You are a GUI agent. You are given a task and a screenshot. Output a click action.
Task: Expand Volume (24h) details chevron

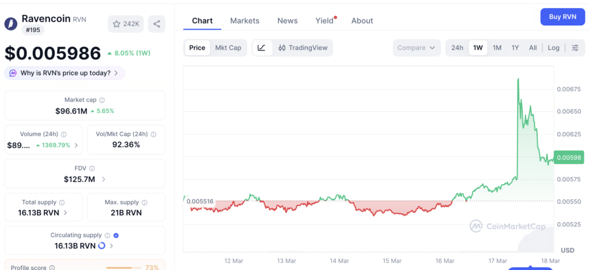(x=77, y=145)
